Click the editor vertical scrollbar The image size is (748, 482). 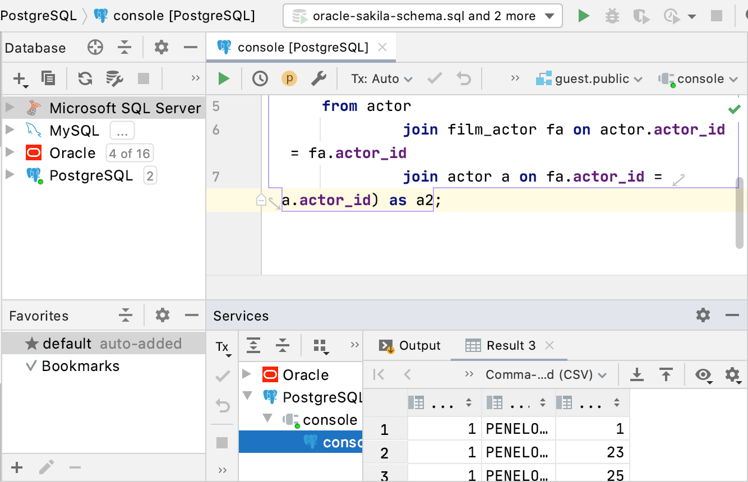coord(740,212)
